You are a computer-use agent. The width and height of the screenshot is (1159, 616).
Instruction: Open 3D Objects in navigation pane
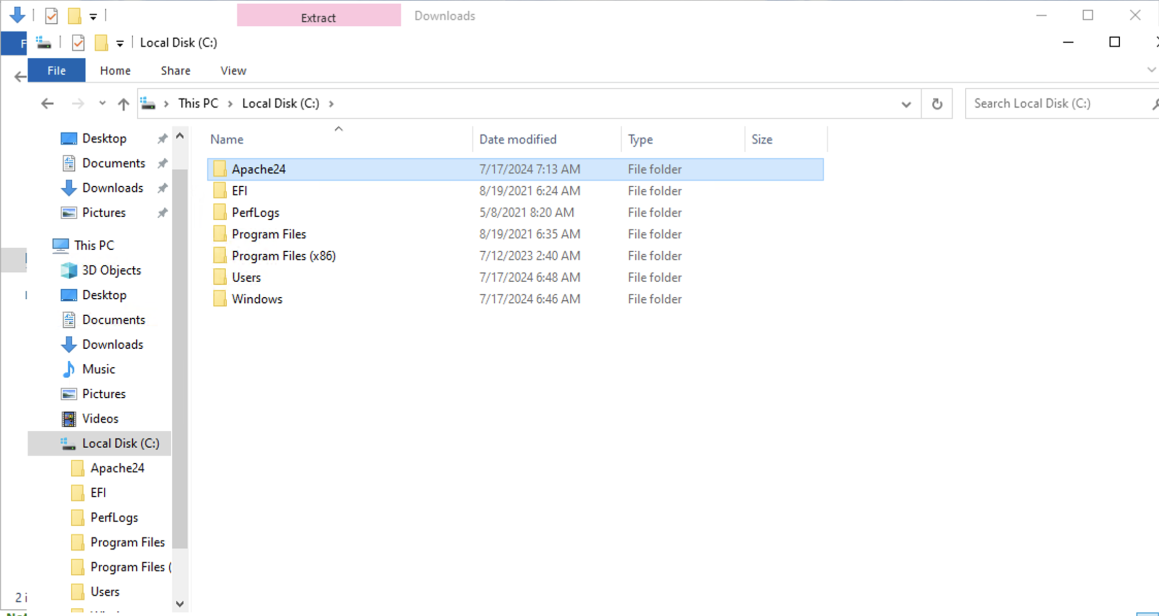tap(111, 270)
